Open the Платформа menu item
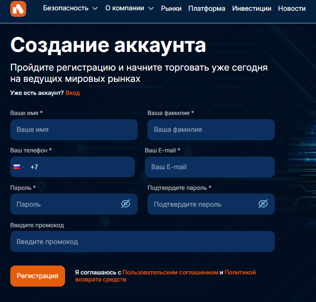Image resolution: width=316 pixels, height=302 pixels. pyautogui.click(x=206, y=8)
